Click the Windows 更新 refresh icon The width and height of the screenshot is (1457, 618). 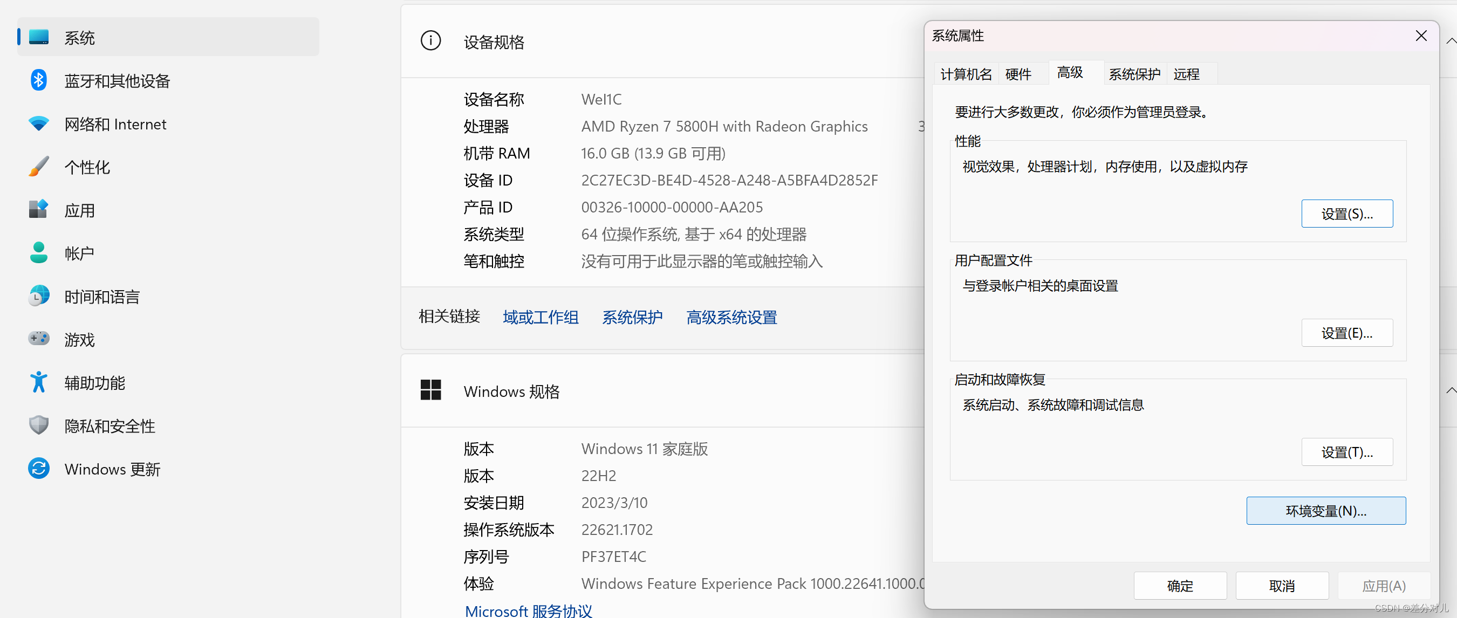38,468
